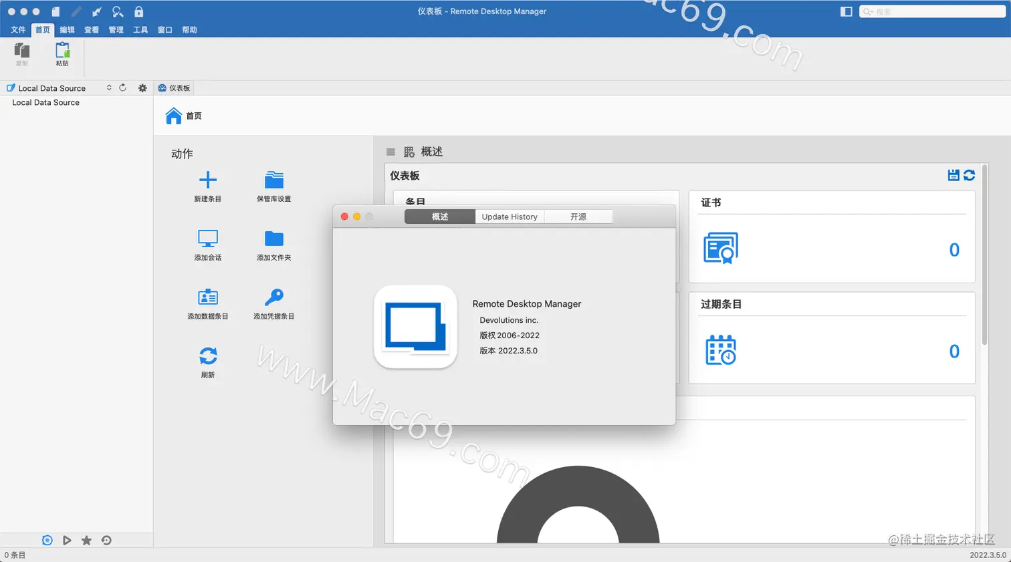Select the 首页 ribbon tab
The image size is (1011, 562).
click(x=43, y=29)
